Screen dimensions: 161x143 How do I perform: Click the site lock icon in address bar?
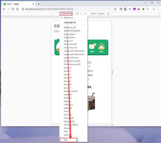[23, 9]
